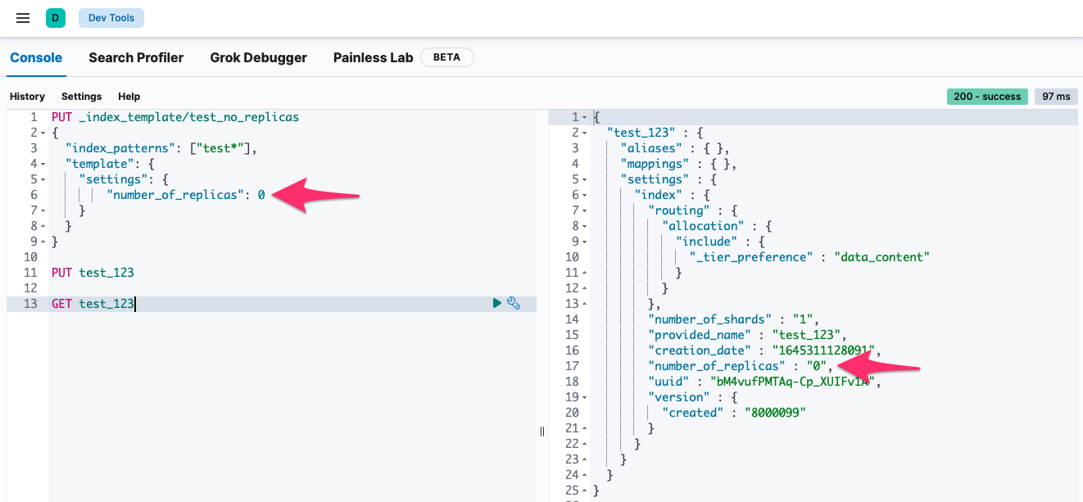Collapse the request body at line 2
Image resolution: width=1083 pixels, height=502 pixels.
(x=41, y=133)
